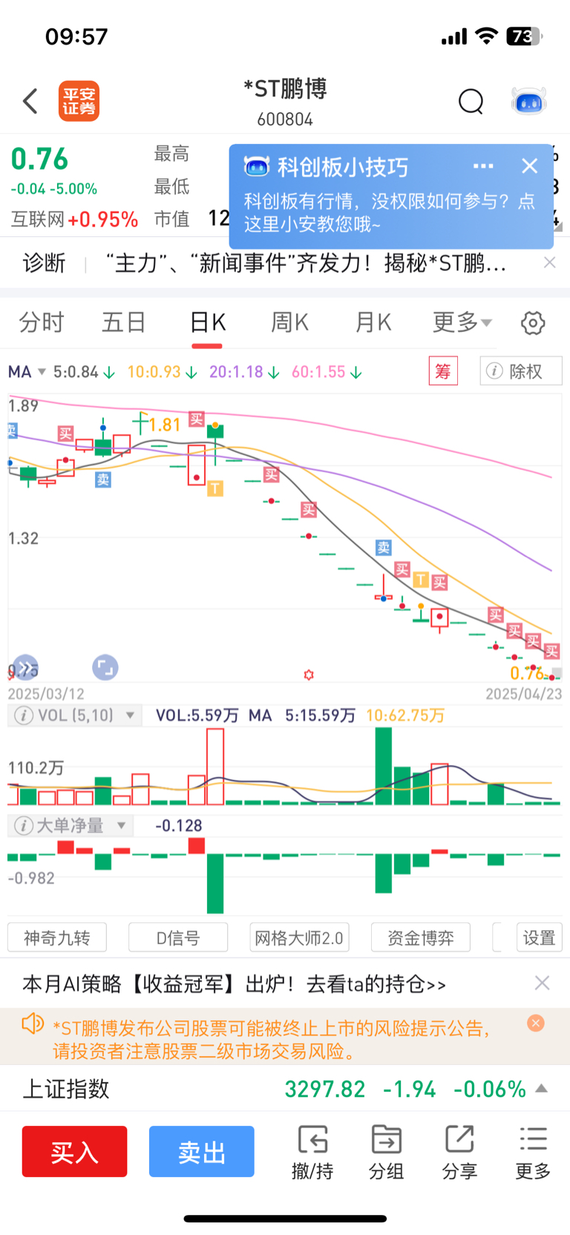This screenshot has height=1235, width=570.
Task: Tap the 大单净量 info icon
Action: [24, 826]
